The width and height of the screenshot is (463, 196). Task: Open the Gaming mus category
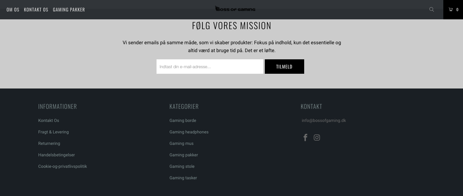point(181,144)
